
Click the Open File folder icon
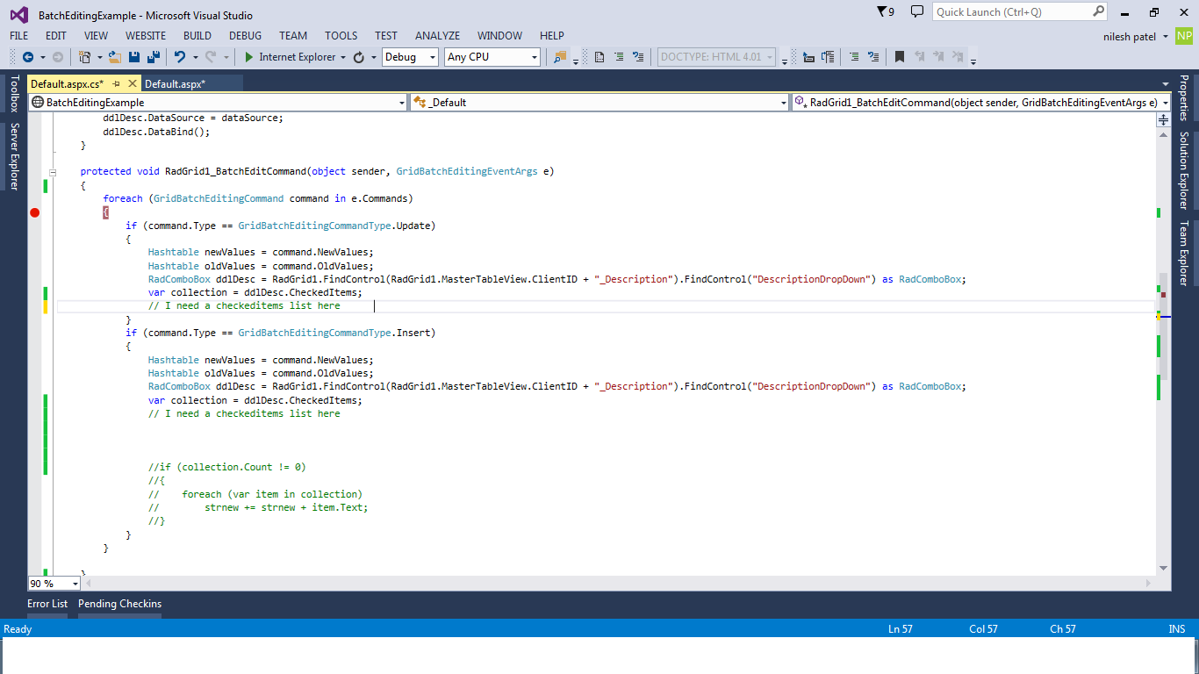[114, 57]
